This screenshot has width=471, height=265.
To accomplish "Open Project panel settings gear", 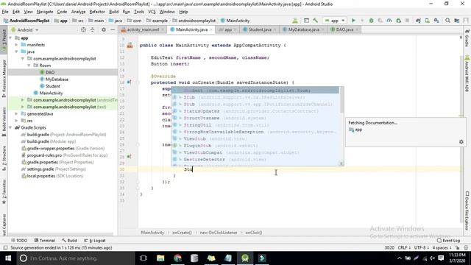I will tap(104, 29).
